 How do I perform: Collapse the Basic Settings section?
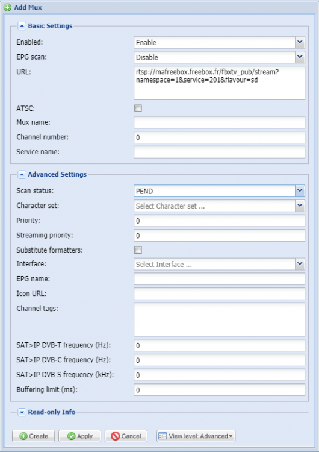pyautogui.click(x=22, y=26)
